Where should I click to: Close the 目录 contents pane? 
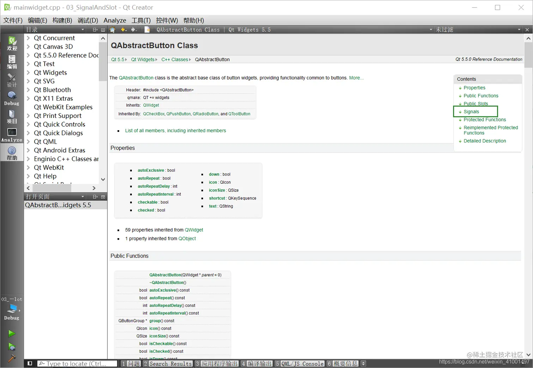103,30
